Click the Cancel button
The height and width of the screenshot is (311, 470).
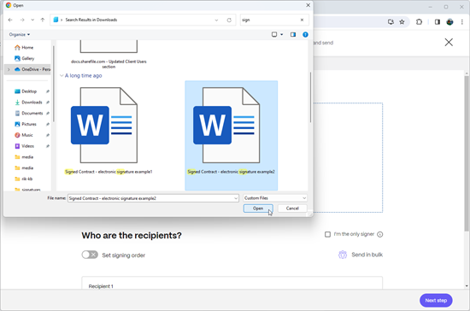point(292,208)
